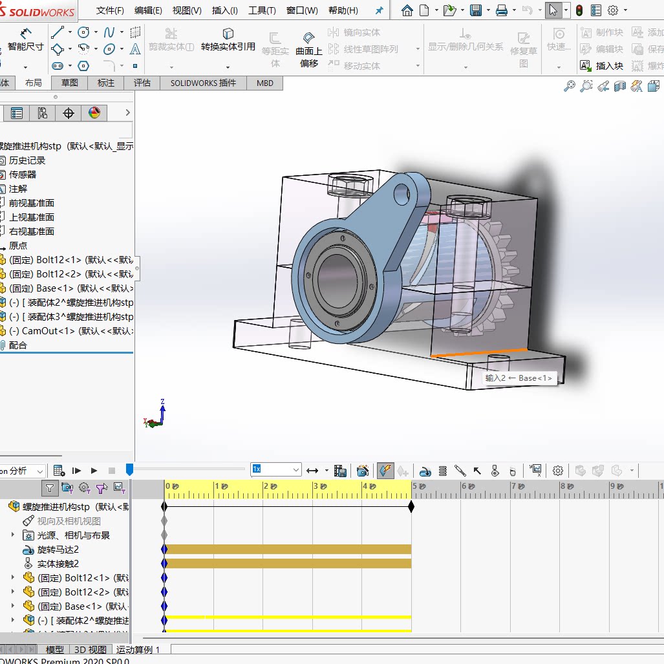Select the Polygon sketch tool
The height and width of the screenshot is (664, 664).
[83, 66]
